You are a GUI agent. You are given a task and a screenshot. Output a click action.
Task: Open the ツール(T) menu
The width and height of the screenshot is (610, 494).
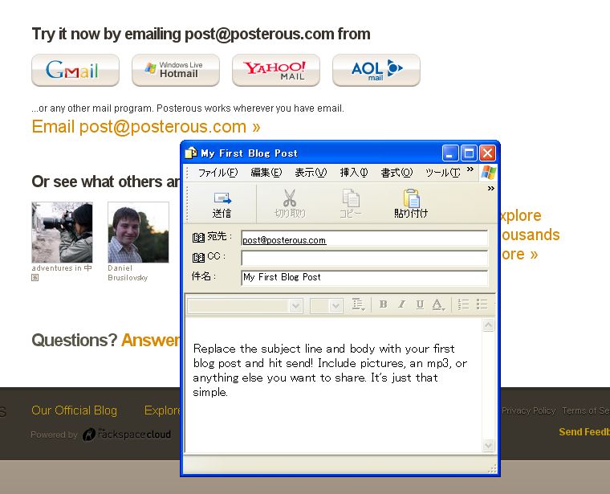click(x=443, y=173)
